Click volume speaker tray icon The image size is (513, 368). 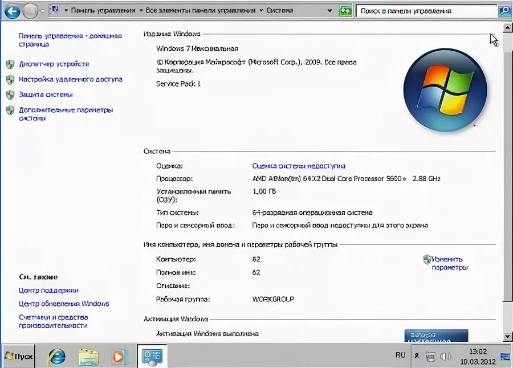445,356
